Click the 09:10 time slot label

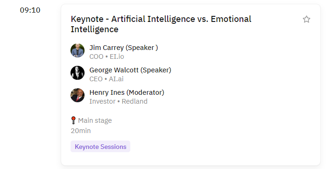[x=30, y=10]
